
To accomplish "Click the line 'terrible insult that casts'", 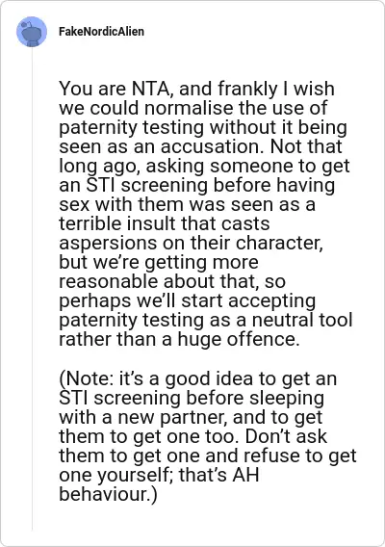I will (165, 223).
